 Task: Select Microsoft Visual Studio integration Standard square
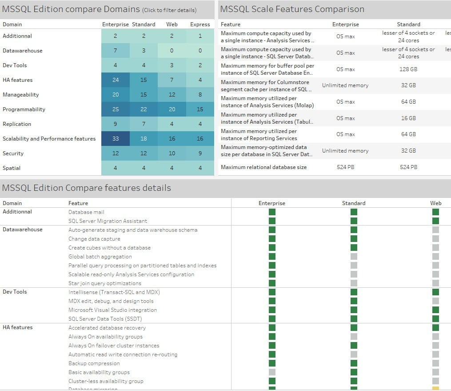pos(354,310)
